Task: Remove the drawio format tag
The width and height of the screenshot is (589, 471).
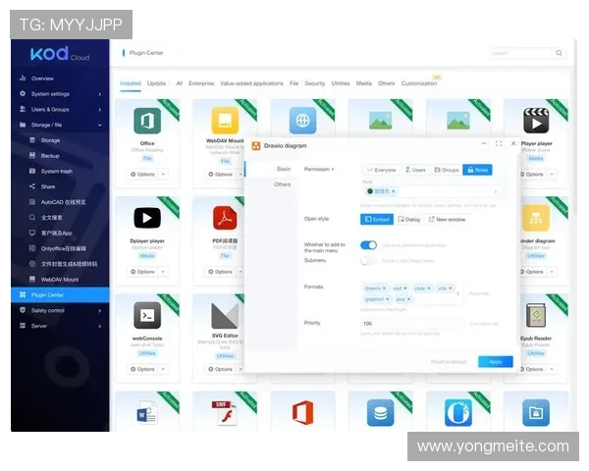Action: pos(384,288)
